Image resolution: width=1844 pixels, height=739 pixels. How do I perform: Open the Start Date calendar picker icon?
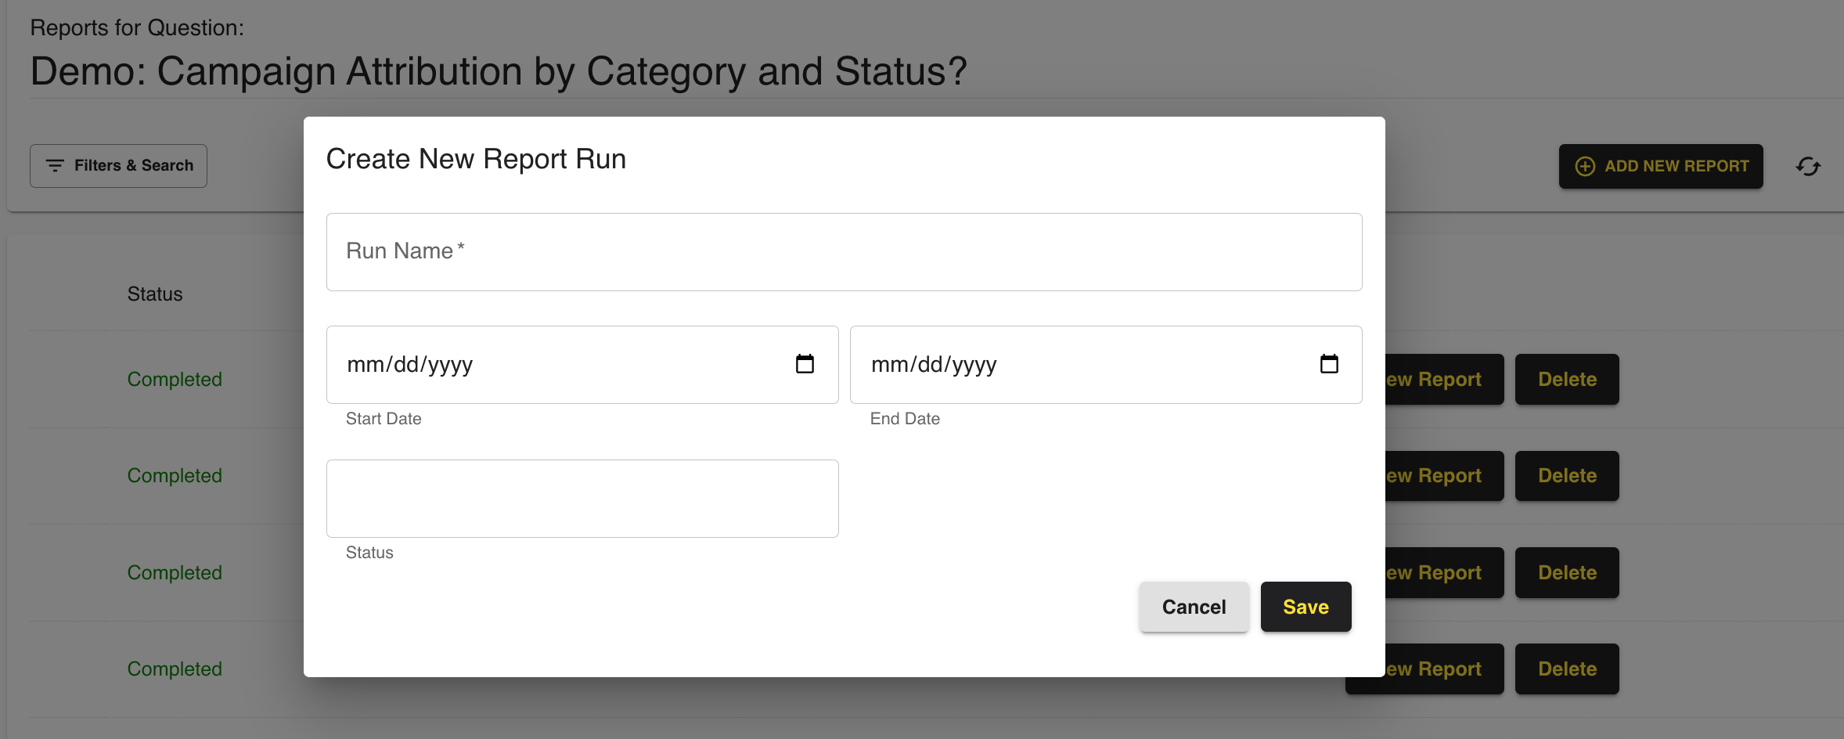click(805, 364)
